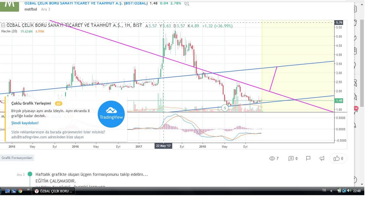Click the scrollbar down arrow

(x=362, y=184)
